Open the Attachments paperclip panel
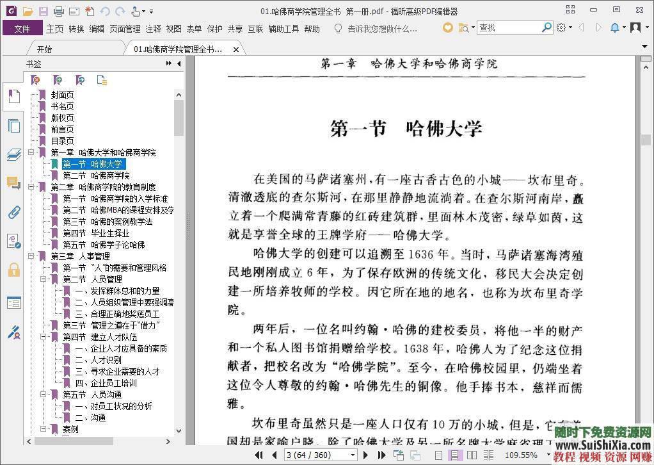 coord(14,212)
